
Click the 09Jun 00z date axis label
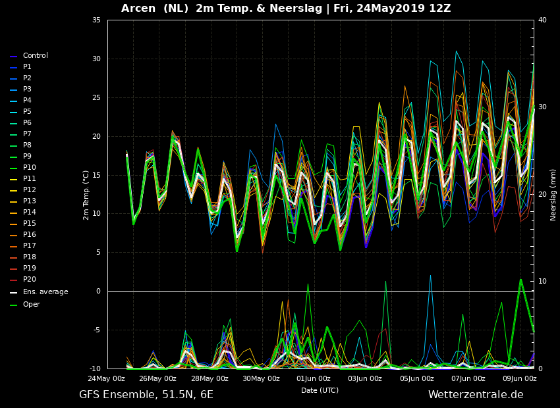click(x=520, y=378)
